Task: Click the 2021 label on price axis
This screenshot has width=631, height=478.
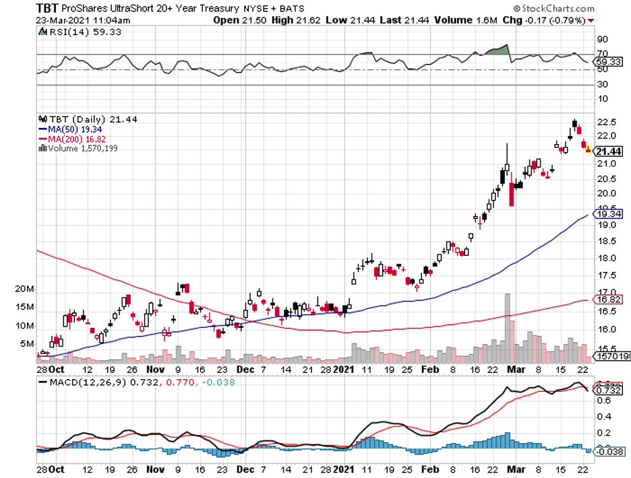Action: 343,370
